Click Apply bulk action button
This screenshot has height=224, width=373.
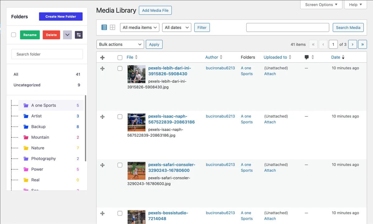(x=154, y=44)
